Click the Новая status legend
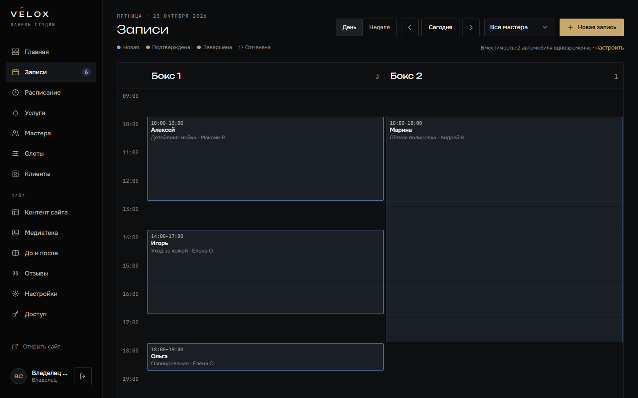638x398 pixels. click(x=128, y=47)
